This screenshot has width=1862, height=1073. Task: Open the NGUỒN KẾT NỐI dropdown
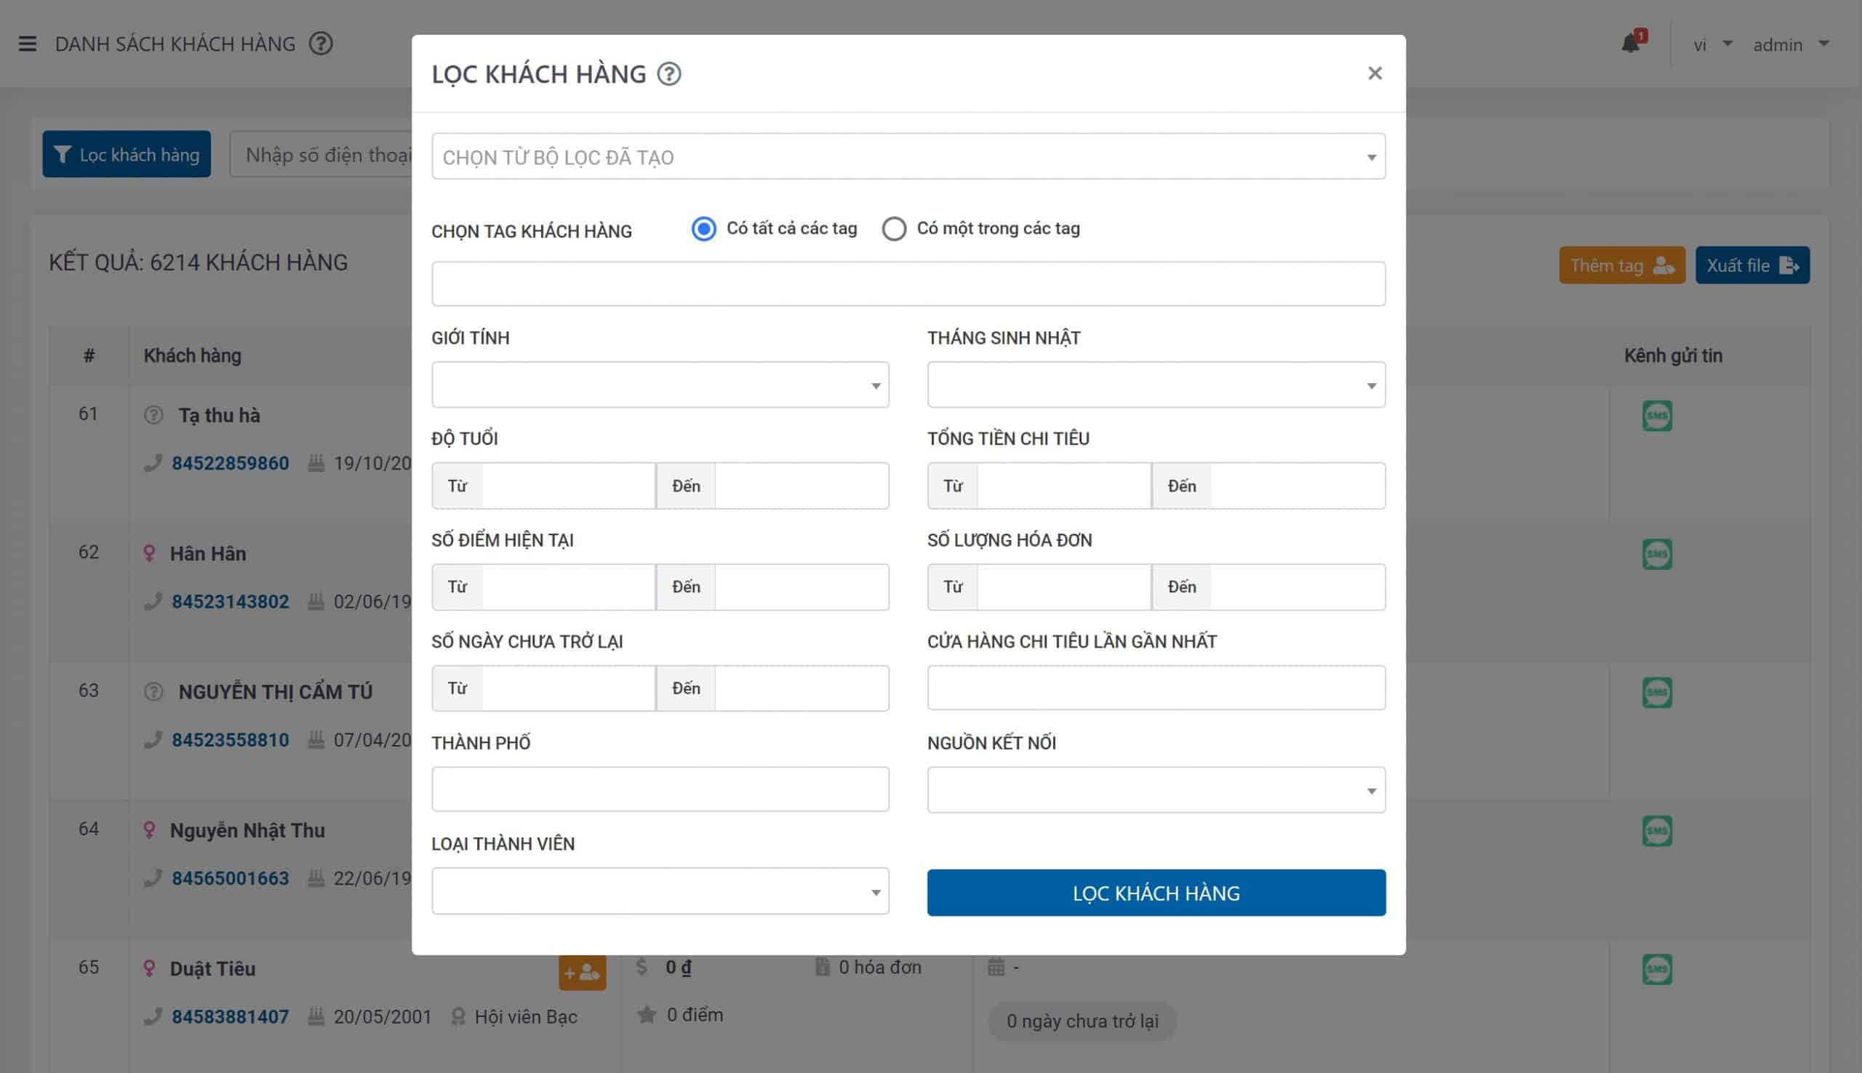tap(1156, 790)
